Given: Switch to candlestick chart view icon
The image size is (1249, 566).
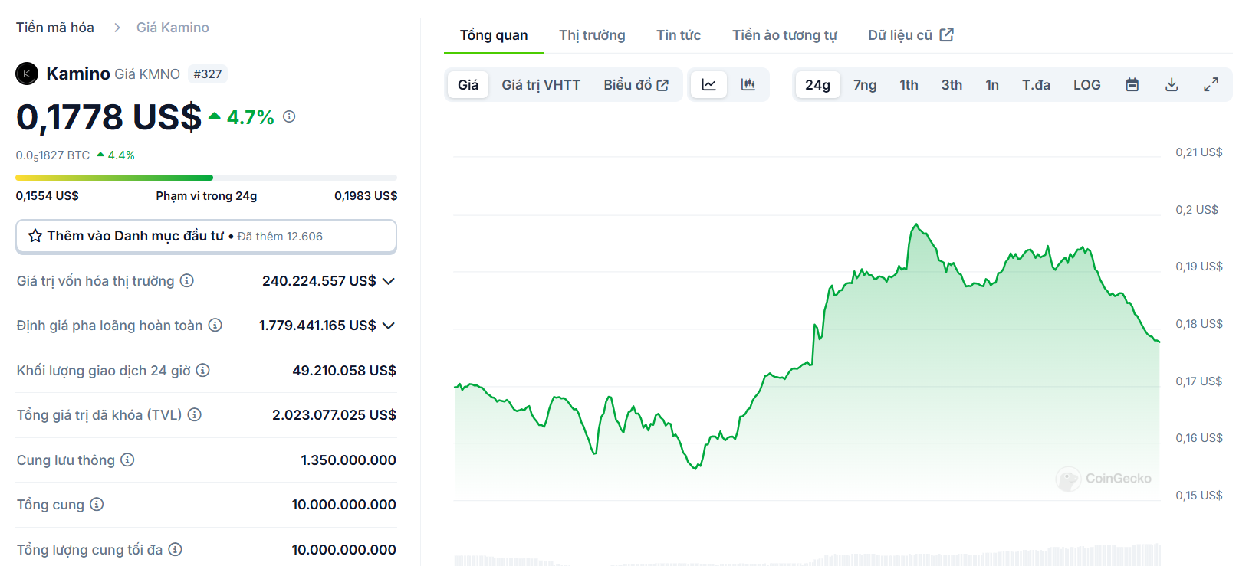Looking at the screenshot, I should [x=748, y=85].
